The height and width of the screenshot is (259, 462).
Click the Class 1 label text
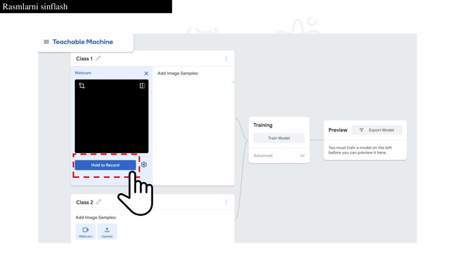pos(84,59)
